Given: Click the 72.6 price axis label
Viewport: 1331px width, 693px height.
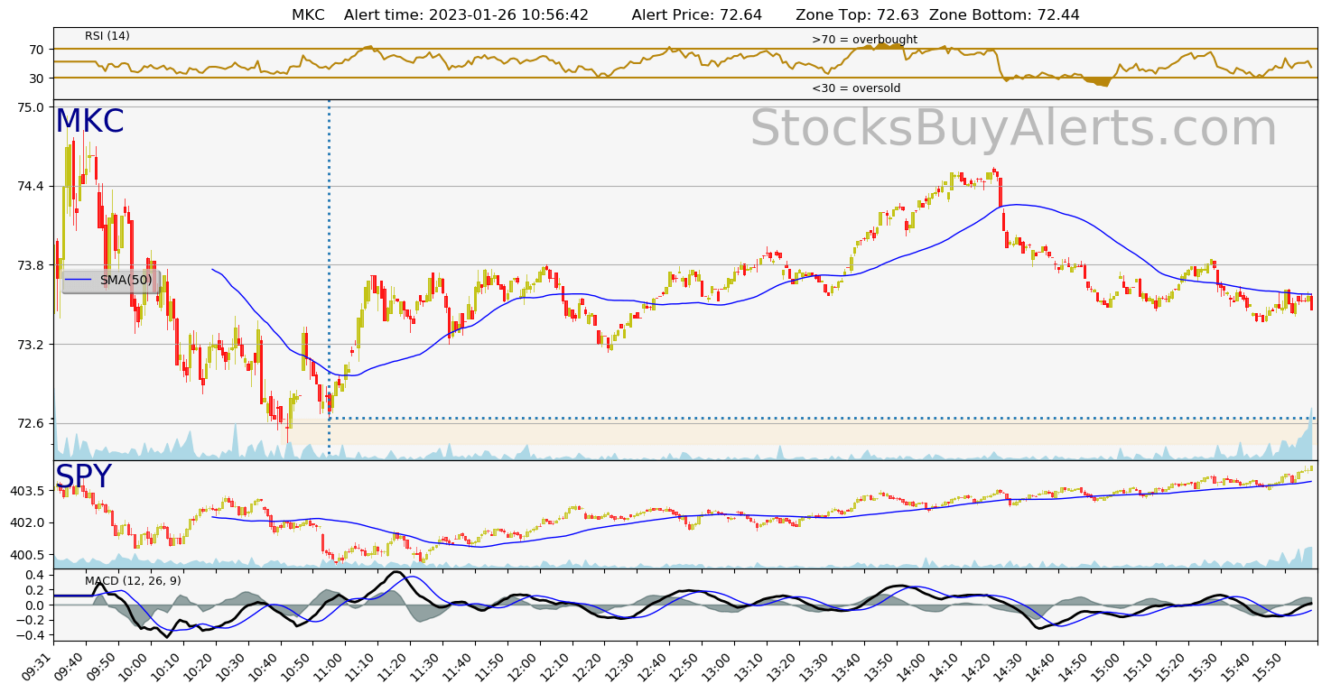Looking at the screenshot, I should tap(31, 423).
